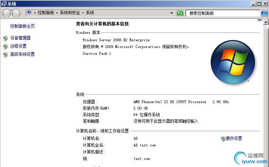Click the shield icon beside 远程设置
Screen dimensions: 269x167
pos(5,46)
